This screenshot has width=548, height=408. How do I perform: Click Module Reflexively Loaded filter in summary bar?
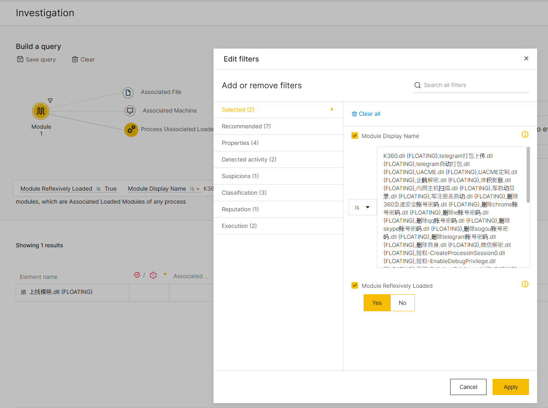coord(56,189)
